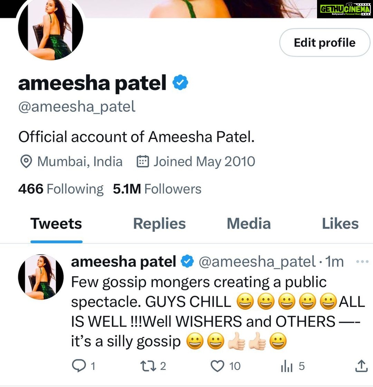Click the small avatar next to the tweet
The image size is (373, 387).
pyautogui.click(x=41, y=277)
